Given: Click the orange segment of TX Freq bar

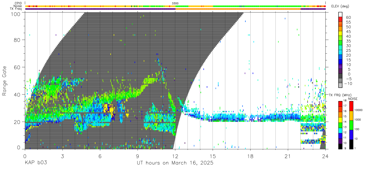Looking at the screenshot, I should click(238, 9).
